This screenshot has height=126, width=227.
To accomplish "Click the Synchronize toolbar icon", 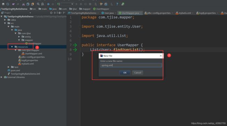I will pyautogui.click(x=8, y=4).
